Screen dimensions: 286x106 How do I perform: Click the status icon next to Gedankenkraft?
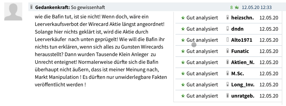[x=32, y=7]
